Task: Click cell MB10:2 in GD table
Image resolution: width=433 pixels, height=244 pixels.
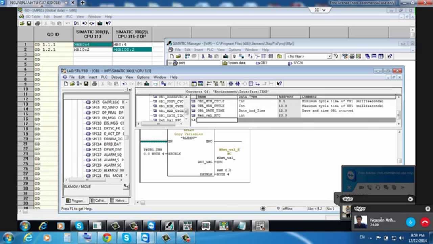Action: click(93, 49)
